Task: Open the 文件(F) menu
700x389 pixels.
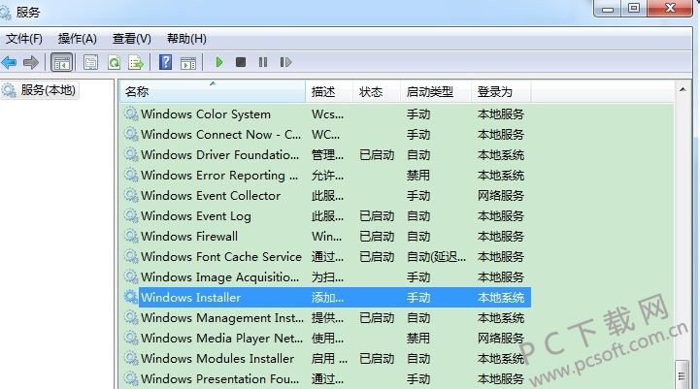Action: coord(24,39)
